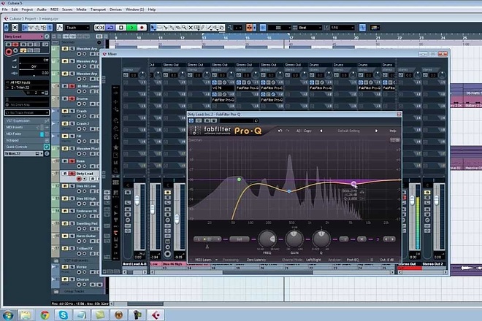Click the Post-EQ analyzer setting

(353, 260)
